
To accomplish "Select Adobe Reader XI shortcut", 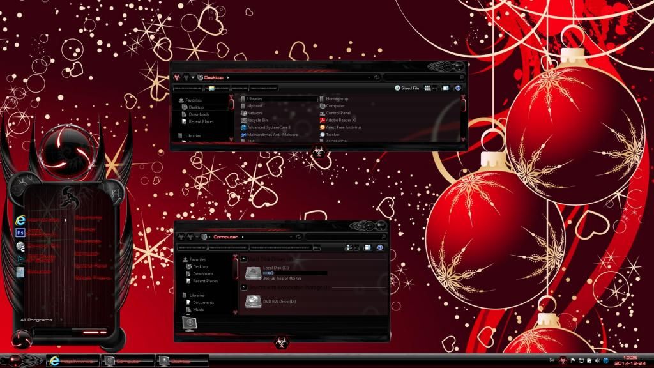I will click(338, 120).
